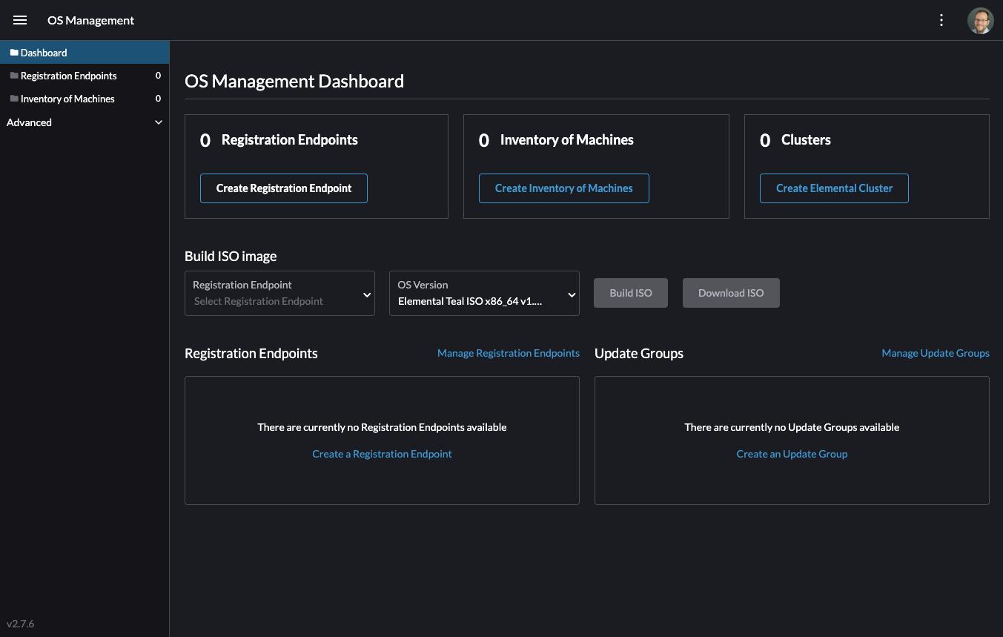Open the Manage Update Groups link

click(935, 353)
